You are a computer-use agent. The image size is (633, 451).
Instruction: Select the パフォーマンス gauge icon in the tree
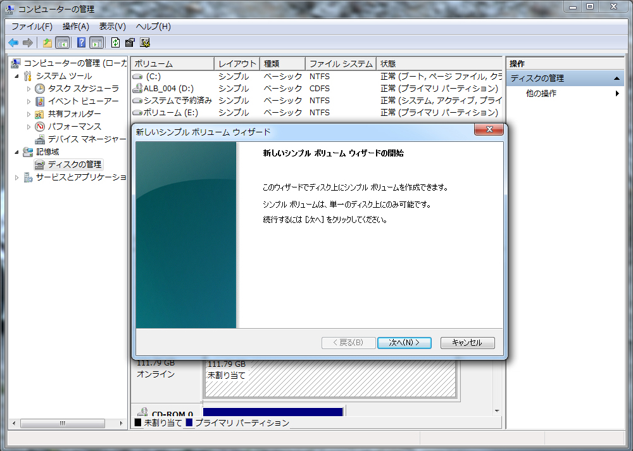[x=40, y=126]
